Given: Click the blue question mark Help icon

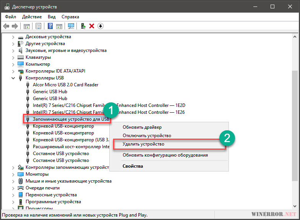Looking at the screenshot, I should 50,26.
